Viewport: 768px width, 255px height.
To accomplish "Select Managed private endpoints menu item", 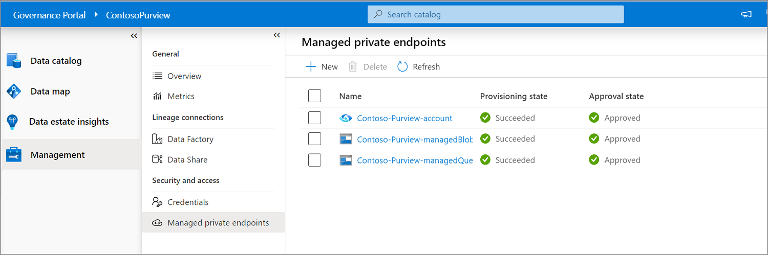I will pyautogui.click(x=213, y=223).
